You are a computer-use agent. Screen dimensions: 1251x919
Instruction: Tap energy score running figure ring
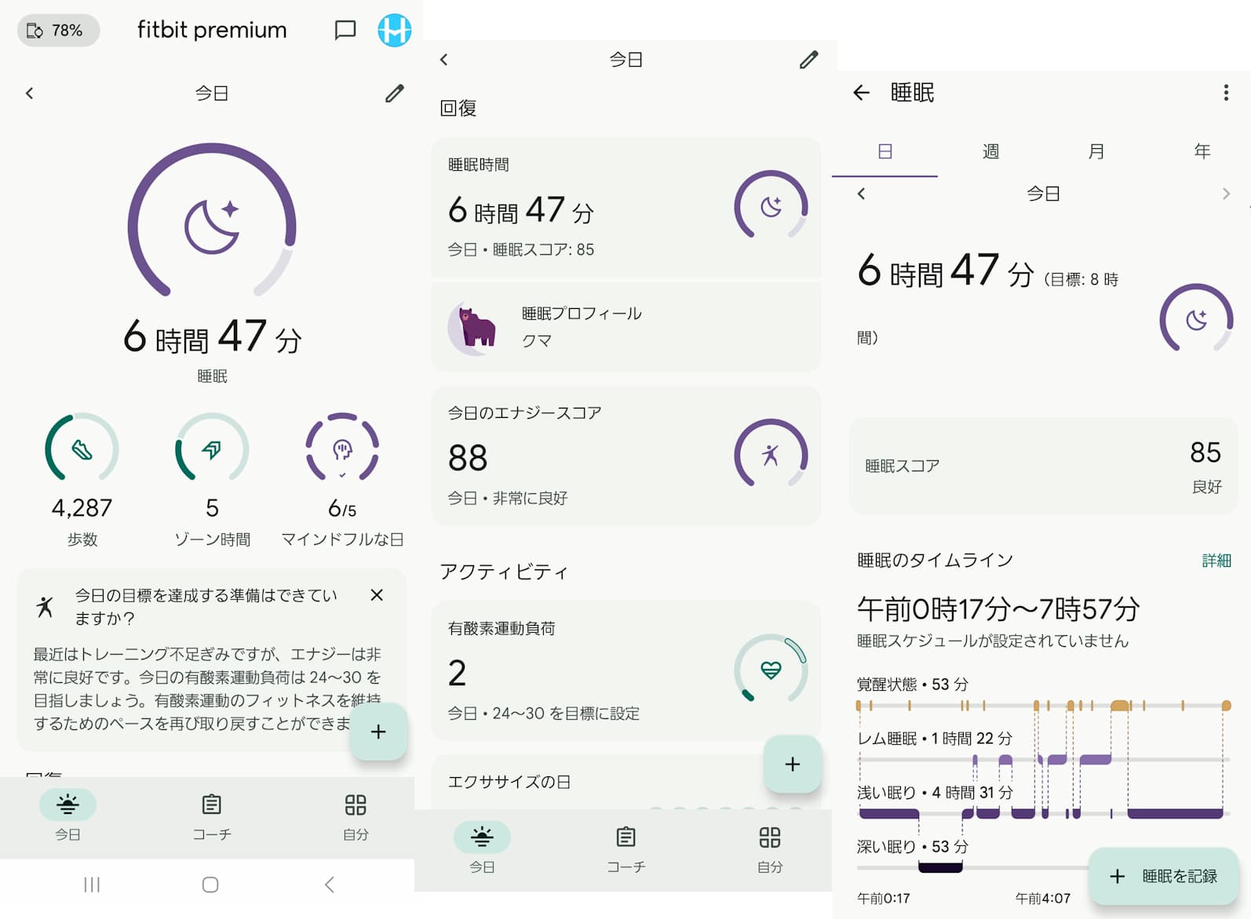pyautogui.click(x=771, y=455)
